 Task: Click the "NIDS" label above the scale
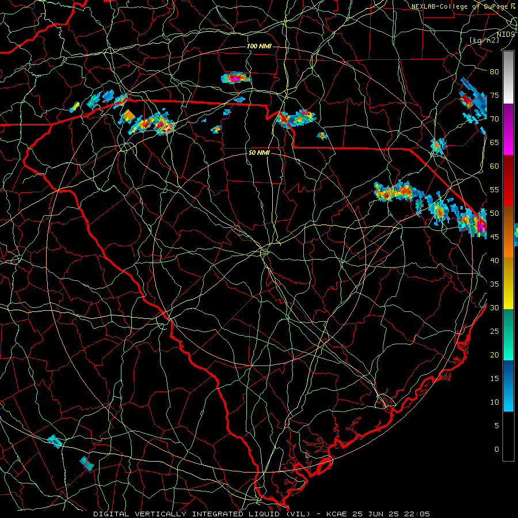pyautogui.click(x=506, y=35)
